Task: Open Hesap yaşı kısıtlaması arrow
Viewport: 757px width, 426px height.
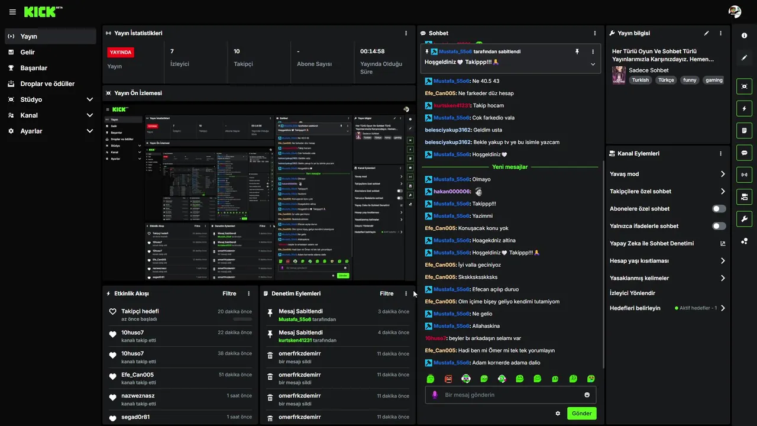Action: [x=723, y=261]
